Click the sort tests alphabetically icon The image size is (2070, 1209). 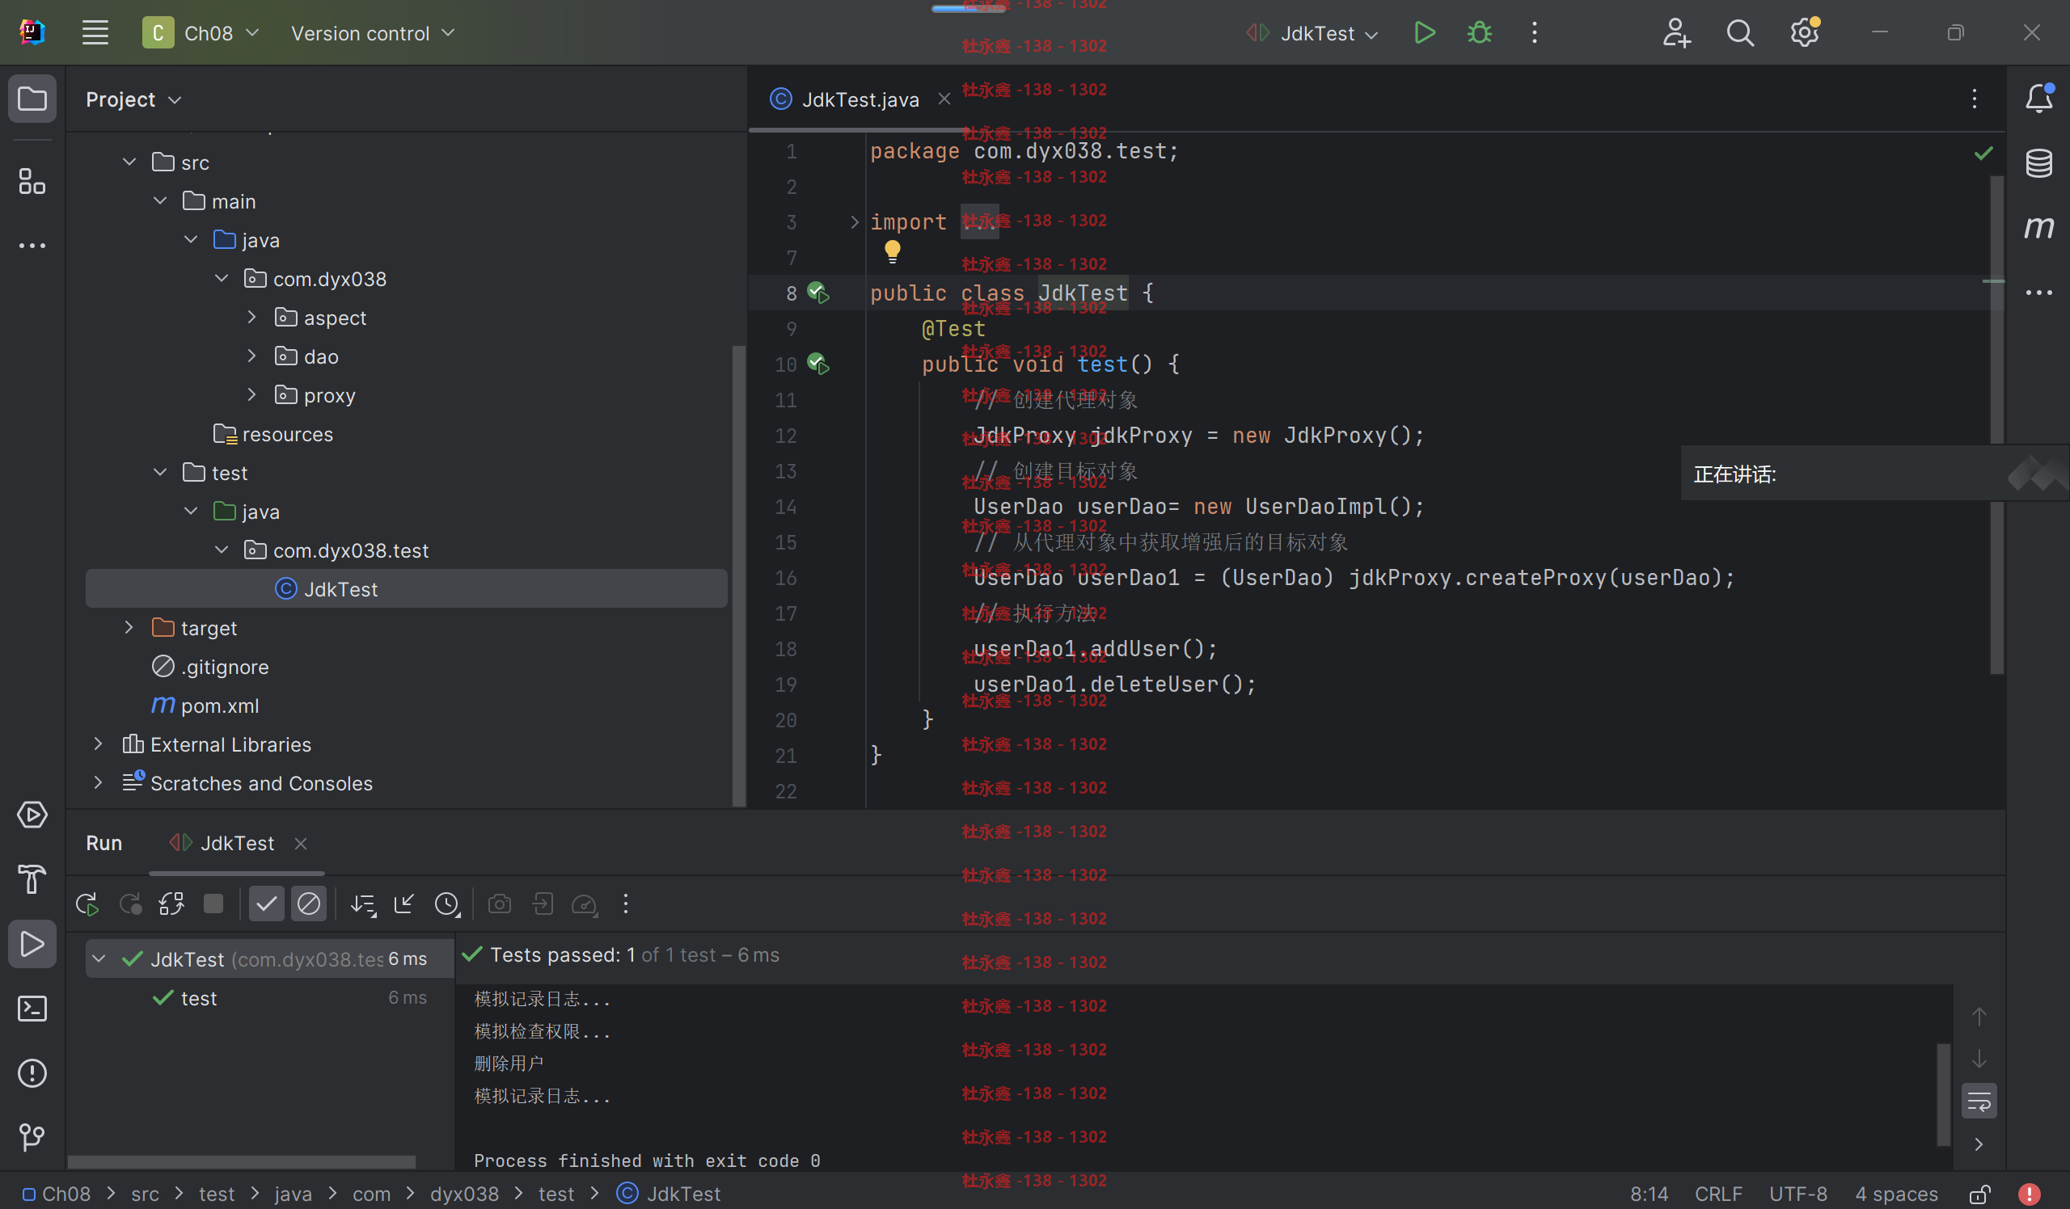coord(363,904)
